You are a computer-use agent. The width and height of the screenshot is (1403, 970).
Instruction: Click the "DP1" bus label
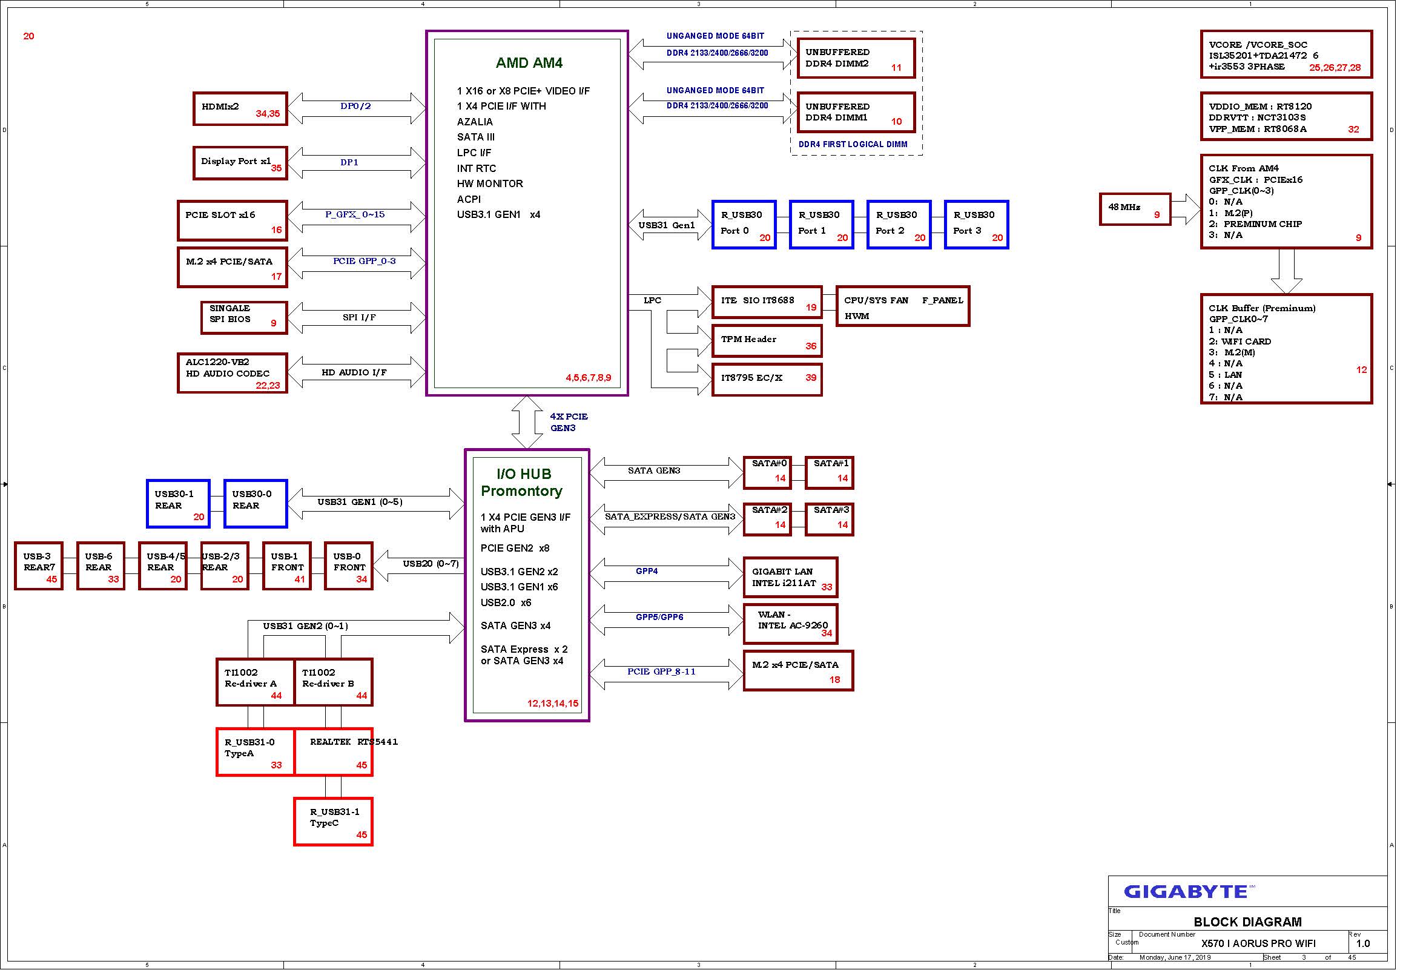pyautogui.click(x=351, y=163)
